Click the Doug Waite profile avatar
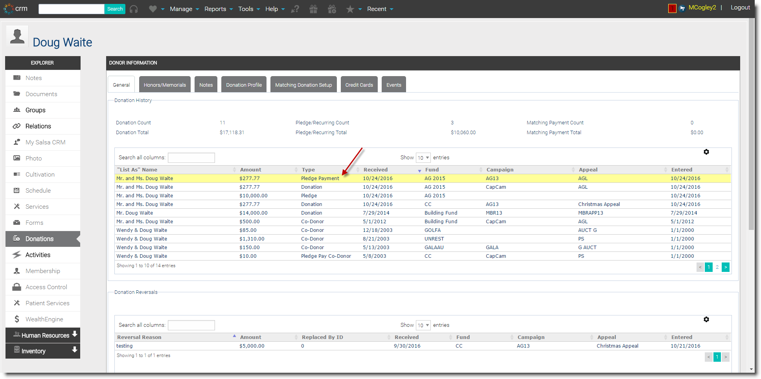This screenshot has height=379, width=761. (17, 36)
